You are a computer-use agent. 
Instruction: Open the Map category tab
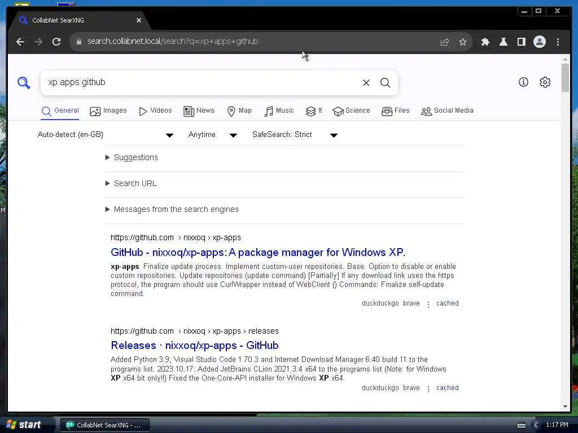point(239,111)
